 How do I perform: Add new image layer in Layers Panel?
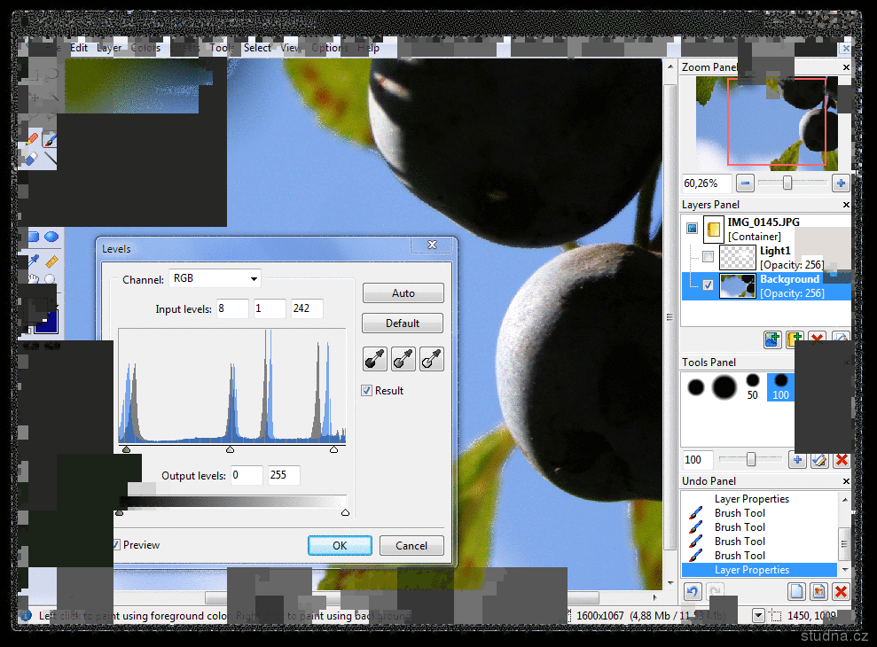tap(771, 339)
